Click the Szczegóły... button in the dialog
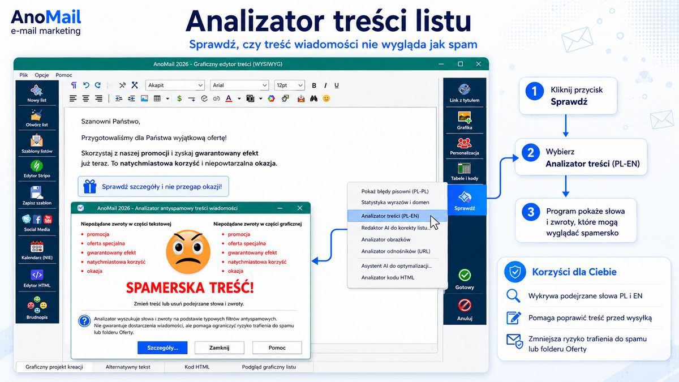The height and width of the screenshot is (382, 679). click(x=162, y=347)
